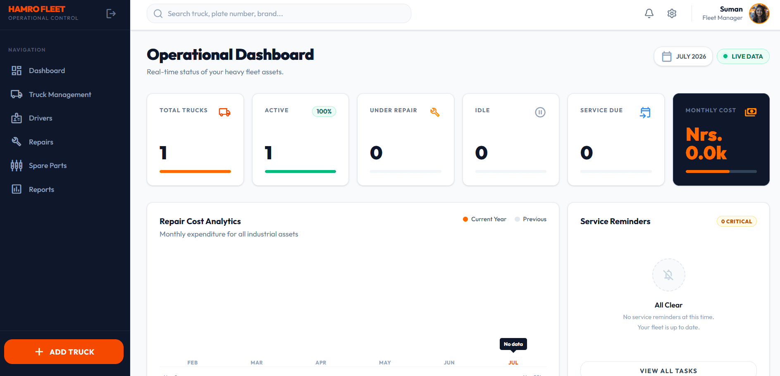The height and width of the screenshot is (376, 780).
Task: Open the Active trucks card
Action: 301,140
